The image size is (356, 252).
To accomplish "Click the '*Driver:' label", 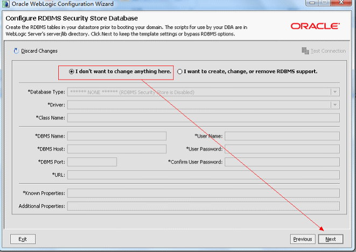I will point(57,105).
